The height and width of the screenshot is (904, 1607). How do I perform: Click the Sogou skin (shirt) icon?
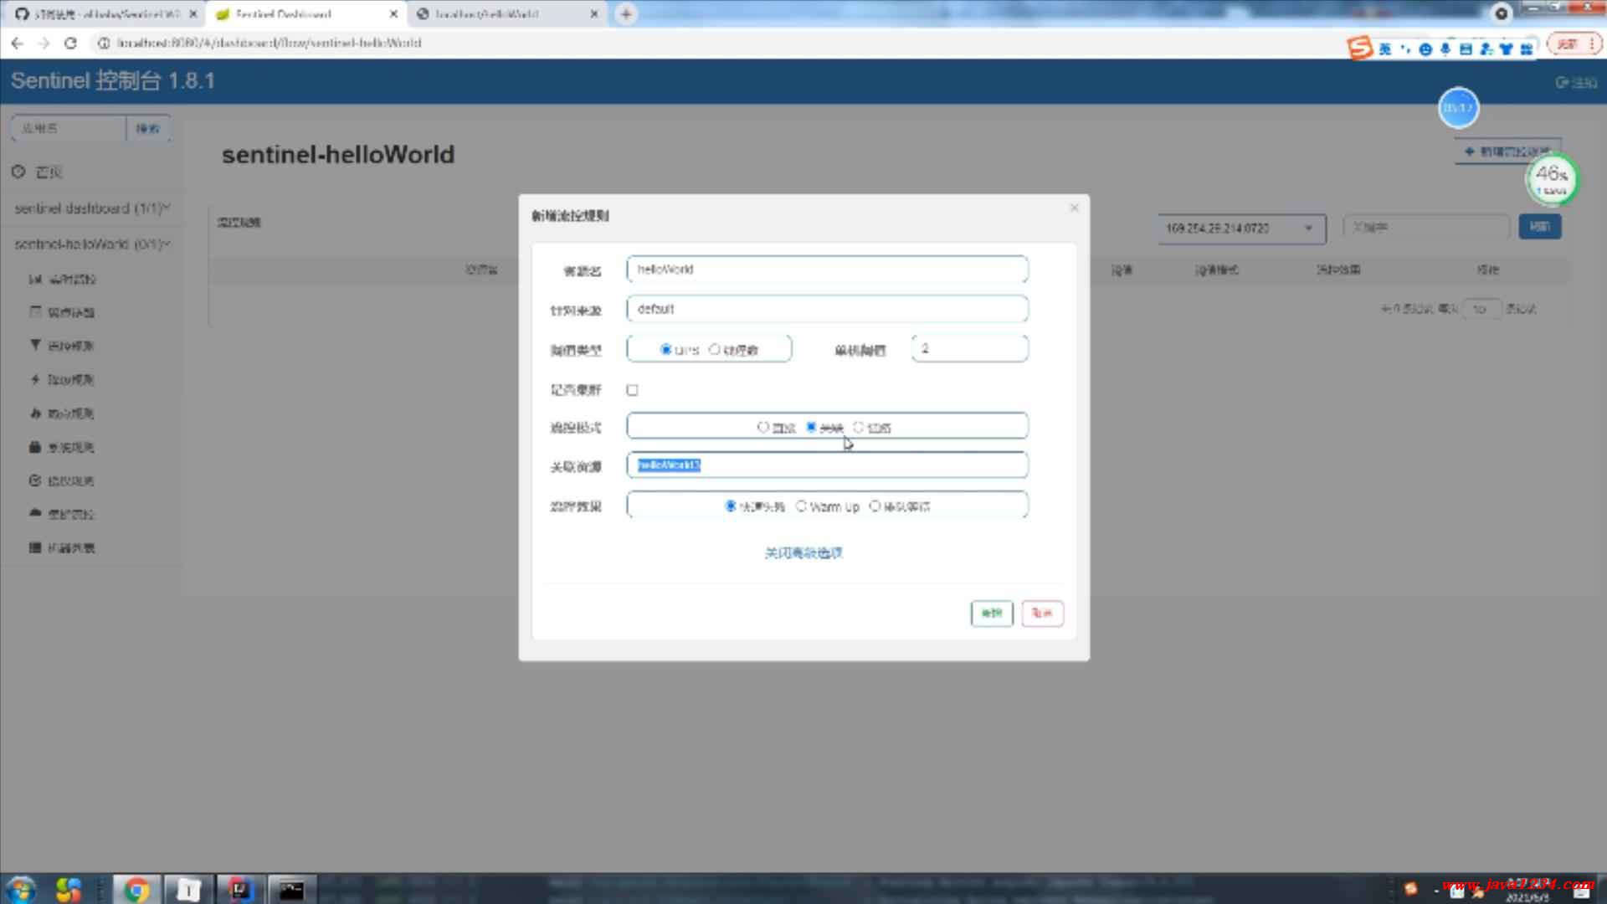pos(1506,49)
